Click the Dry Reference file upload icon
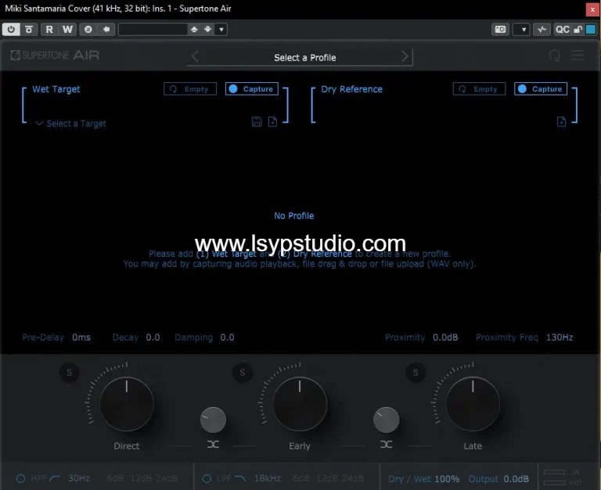Screen dimensions: 601x490 pyautogui.click(x=562, y=121)
